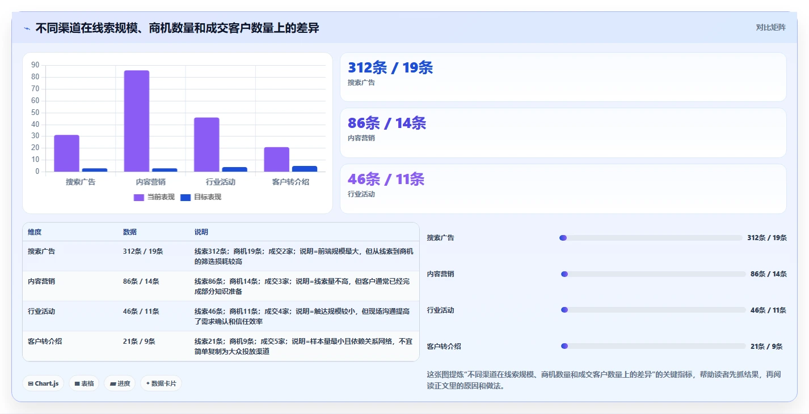Click the blue target bar for 内容营销

[165, 170]
